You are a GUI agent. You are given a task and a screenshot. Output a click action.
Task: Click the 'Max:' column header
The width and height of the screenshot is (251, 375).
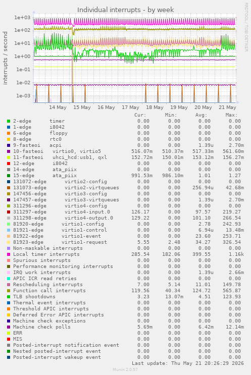pyautogui.click(x=231, y=115)
